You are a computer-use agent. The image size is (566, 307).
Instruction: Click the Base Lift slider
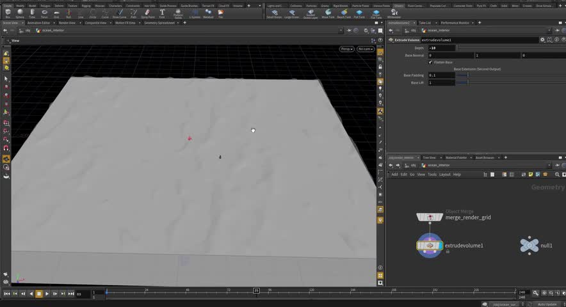(x=511, y=83)
